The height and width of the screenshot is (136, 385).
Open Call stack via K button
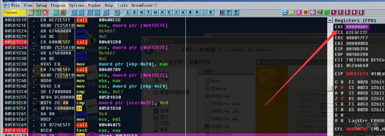(183, 12)
